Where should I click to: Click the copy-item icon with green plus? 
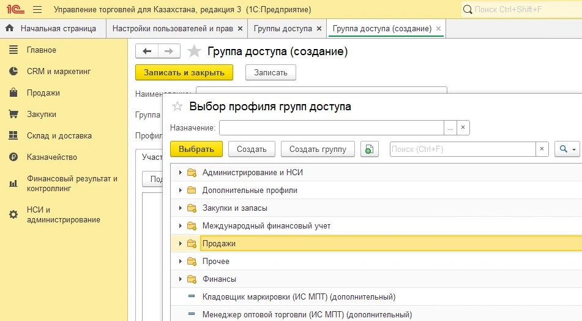point(369,149)
